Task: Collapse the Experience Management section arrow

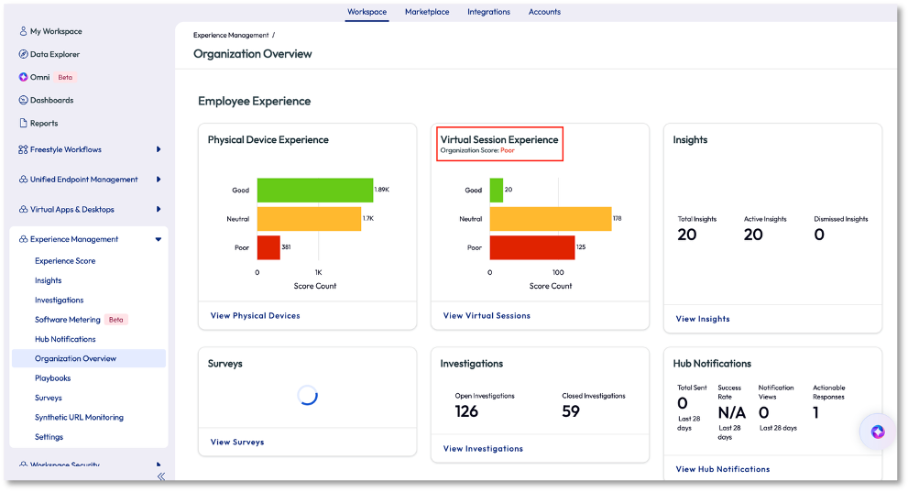Action: 159,239
